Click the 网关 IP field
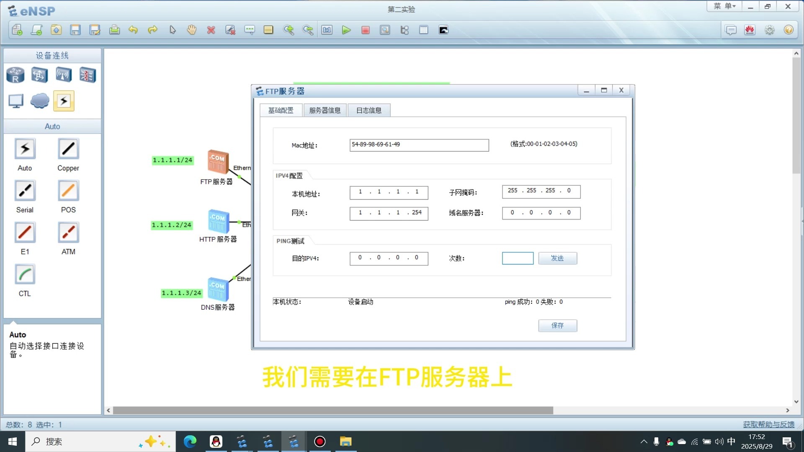 pyautogui.click(x=389, y=213)
